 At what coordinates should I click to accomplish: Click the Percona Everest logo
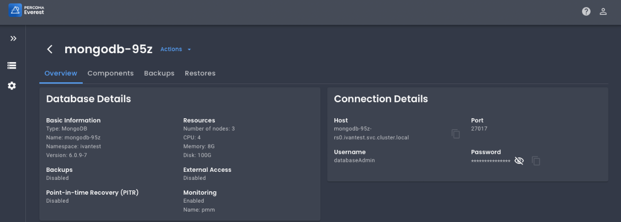point(26,9)
